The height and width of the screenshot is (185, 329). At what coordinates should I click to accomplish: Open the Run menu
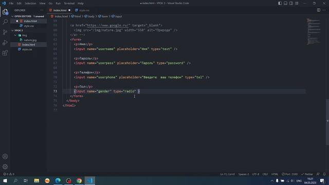[x=58, y=4]
